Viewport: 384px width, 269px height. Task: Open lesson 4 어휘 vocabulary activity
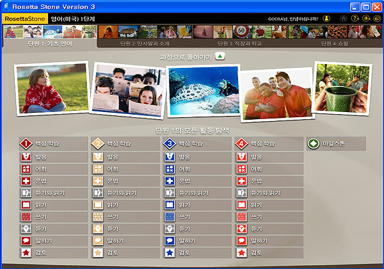click(269, 169)
